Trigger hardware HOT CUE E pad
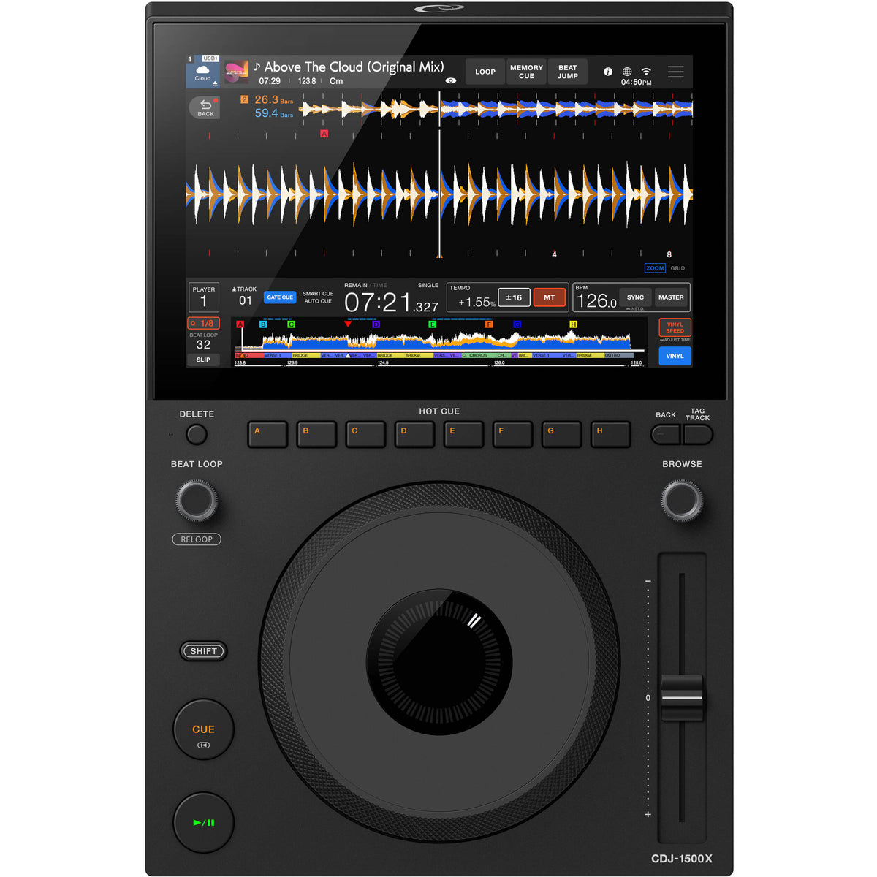This screenshot has width=877, height=877. tap(463, 435)
